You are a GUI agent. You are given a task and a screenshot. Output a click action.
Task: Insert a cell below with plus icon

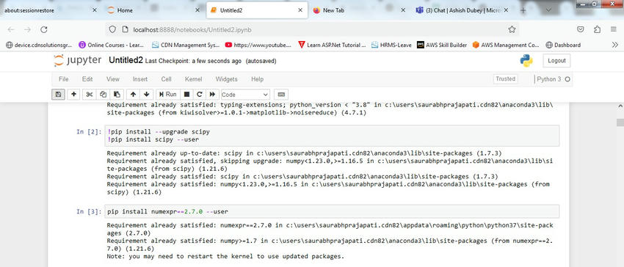(73, 95)
